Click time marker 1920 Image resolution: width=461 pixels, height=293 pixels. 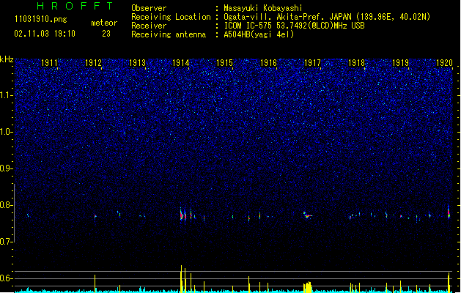tap(444, 63)
